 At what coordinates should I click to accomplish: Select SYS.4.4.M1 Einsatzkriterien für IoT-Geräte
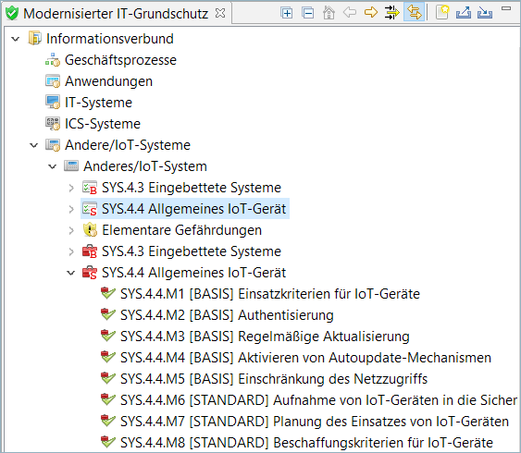[270, 294]
